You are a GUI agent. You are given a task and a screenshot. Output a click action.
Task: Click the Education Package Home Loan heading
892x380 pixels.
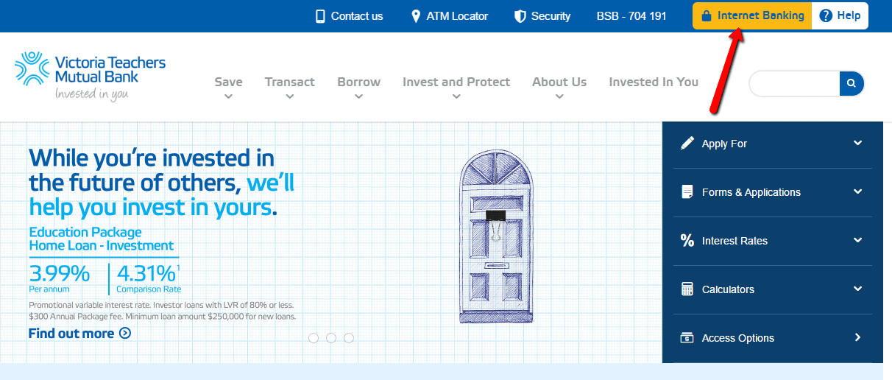point(102,239)
